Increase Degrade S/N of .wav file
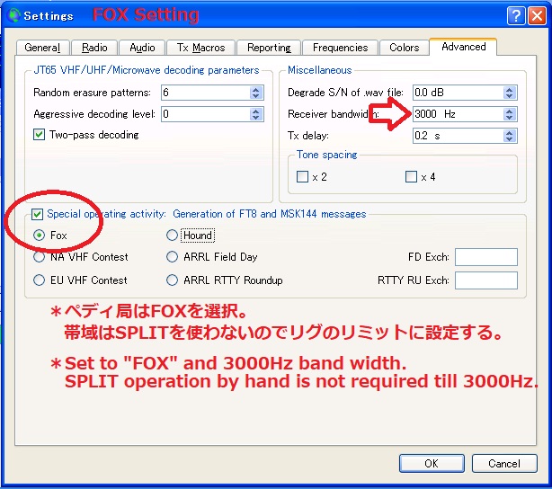 [509, 89]
